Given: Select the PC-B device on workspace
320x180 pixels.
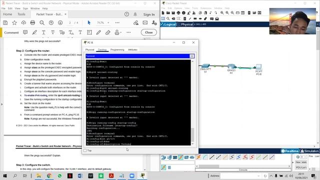Looking at the screenshot, I should 258,67.
